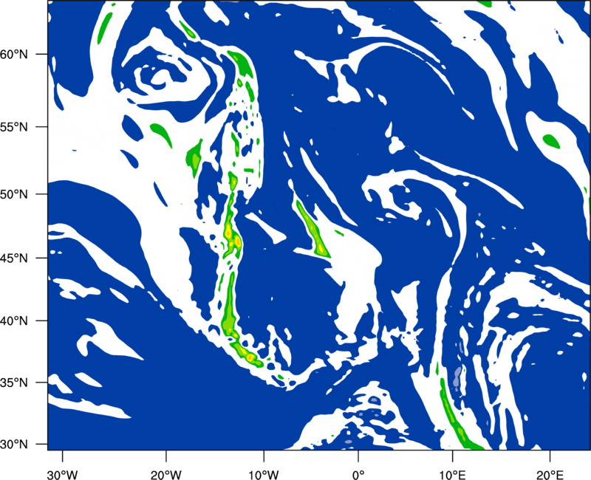The width and height of the screenshot is (591, 480).
Task: Click the 20°W longitude label
Action: point(165,475)
